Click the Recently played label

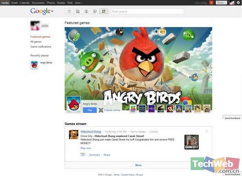(x=39, y=55)
